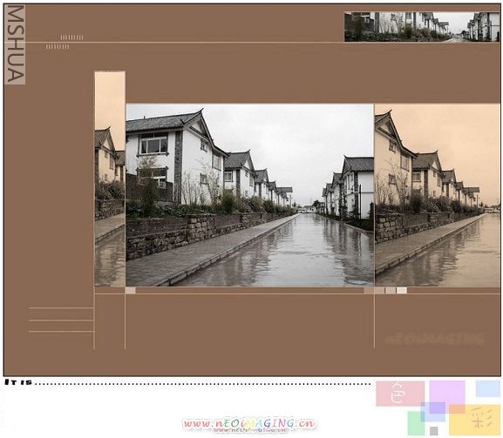Screen dimensions: 503x438
Task: Click the lower row of vertical tick marks
Action: pyautogui.click(x=58, y=47)
